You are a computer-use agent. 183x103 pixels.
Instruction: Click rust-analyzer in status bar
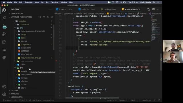[48, 100]
